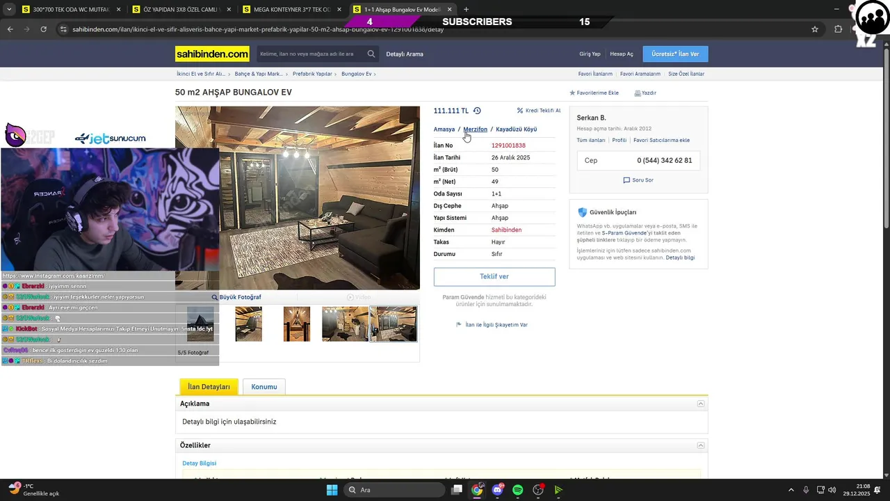890x501 pixels.
Task: Click the Kayadüzü Köyü link
Action: click(516, 129)
